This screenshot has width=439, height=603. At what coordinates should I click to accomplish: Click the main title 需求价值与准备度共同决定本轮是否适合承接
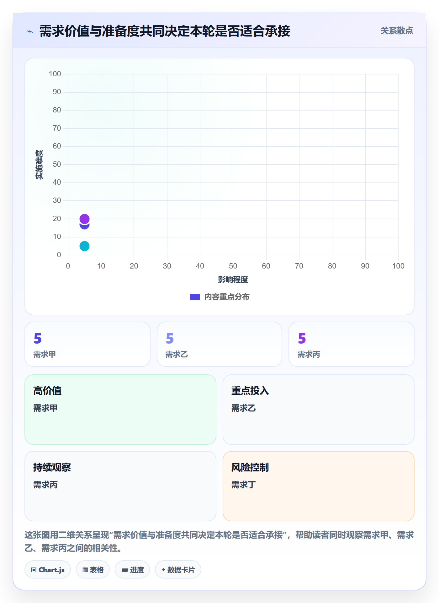[165, 31]
